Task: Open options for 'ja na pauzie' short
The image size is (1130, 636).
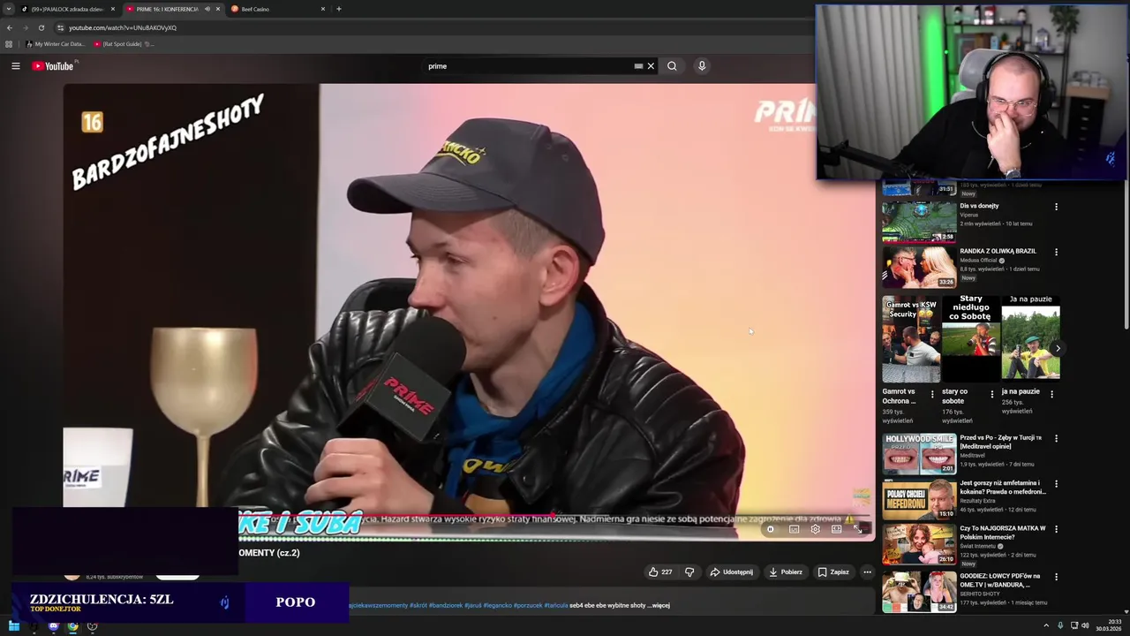Action: pos(1051,395)
